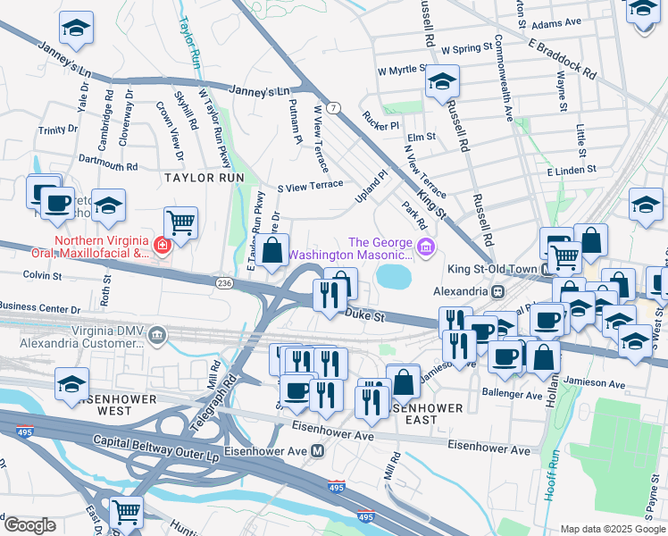Open the Eisenhower Ave metro station icon
The width and height of the screenshot is (668, 536).
click(317, 451)
